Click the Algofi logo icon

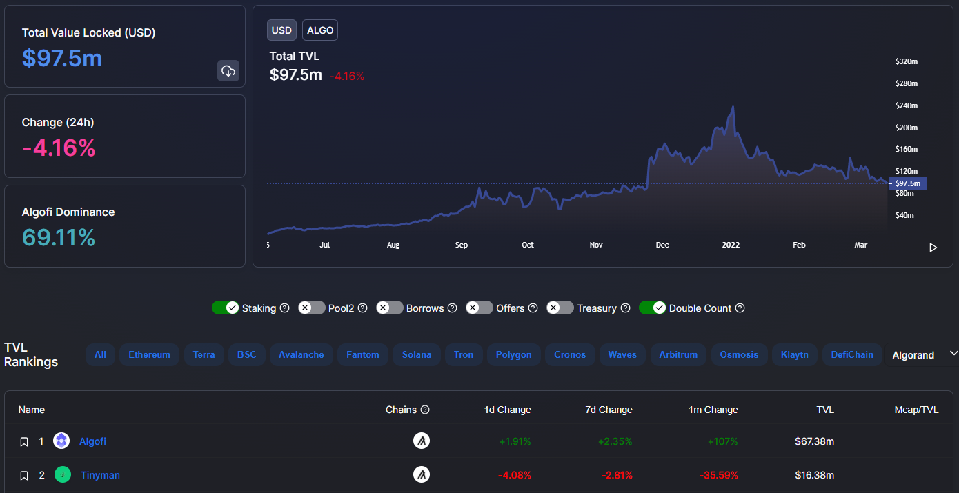pos(61,441)
